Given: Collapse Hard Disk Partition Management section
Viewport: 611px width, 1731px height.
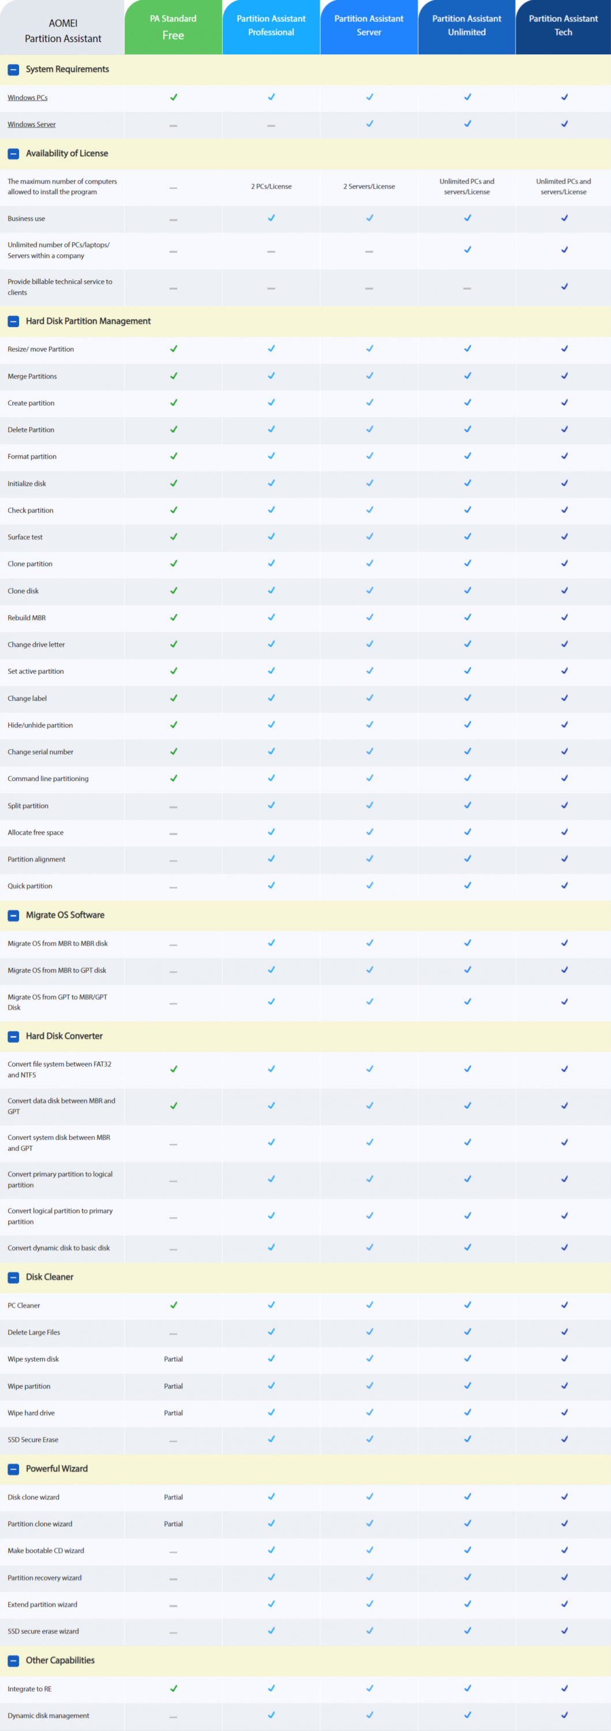Looking at the screenshot, I should [x=13, y=321].
